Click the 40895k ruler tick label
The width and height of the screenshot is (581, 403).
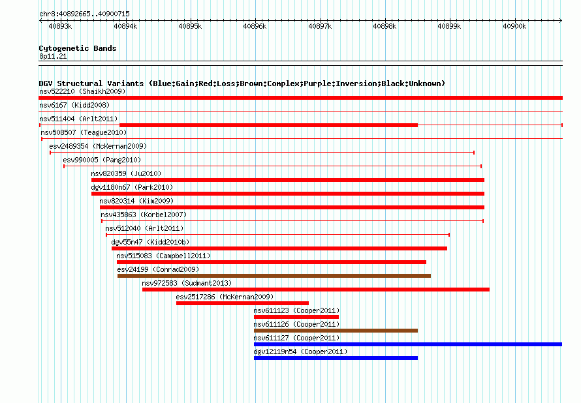[190, 26]
